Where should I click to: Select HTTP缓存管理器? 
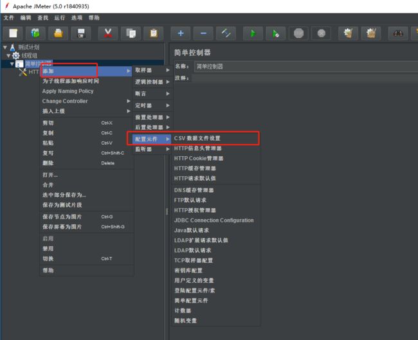[215, 168]
